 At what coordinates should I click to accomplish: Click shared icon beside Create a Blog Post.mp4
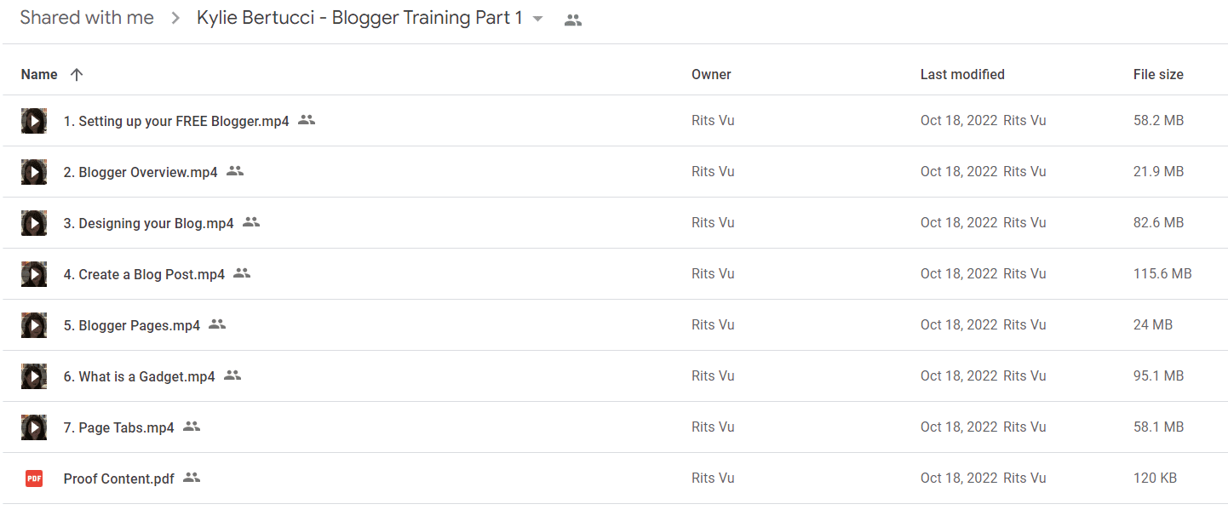point(242,273)
